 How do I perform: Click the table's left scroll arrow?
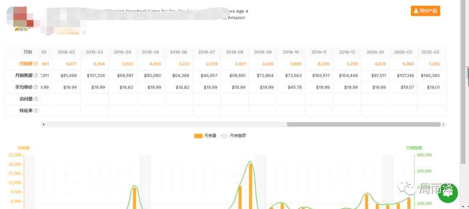(x=43, y=124)
